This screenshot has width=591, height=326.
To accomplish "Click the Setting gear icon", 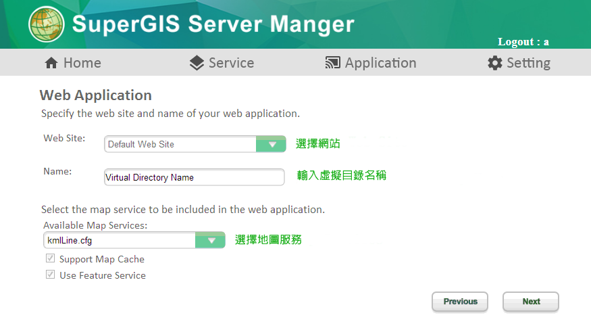I will pyautogui.click(x=495, y=63).
